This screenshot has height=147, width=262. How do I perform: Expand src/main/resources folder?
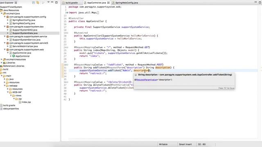click(2, 60)
